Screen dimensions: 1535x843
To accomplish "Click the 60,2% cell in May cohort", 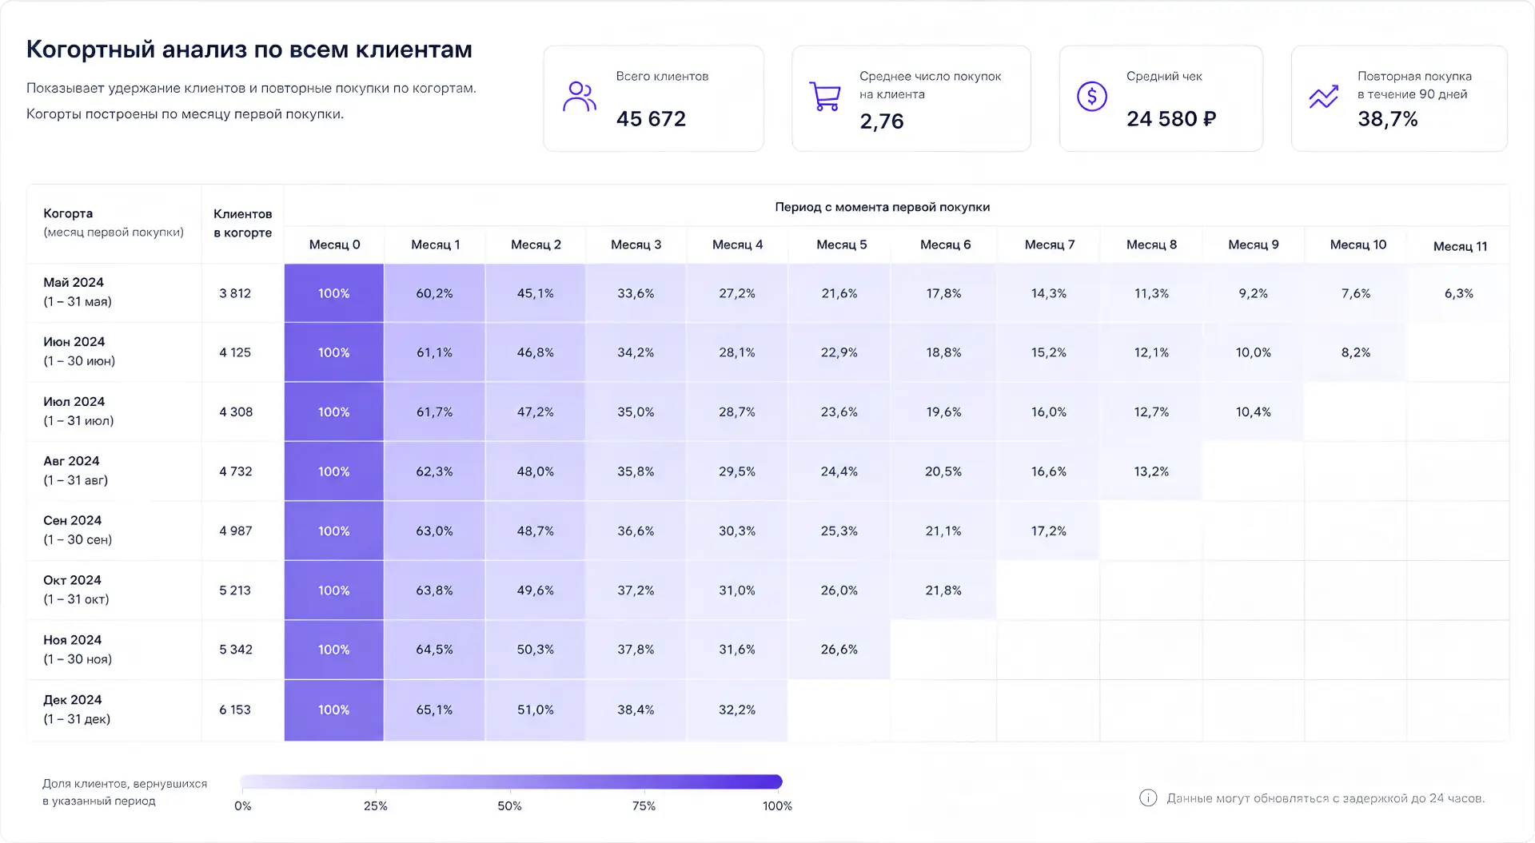I will [x=434, y=293].
